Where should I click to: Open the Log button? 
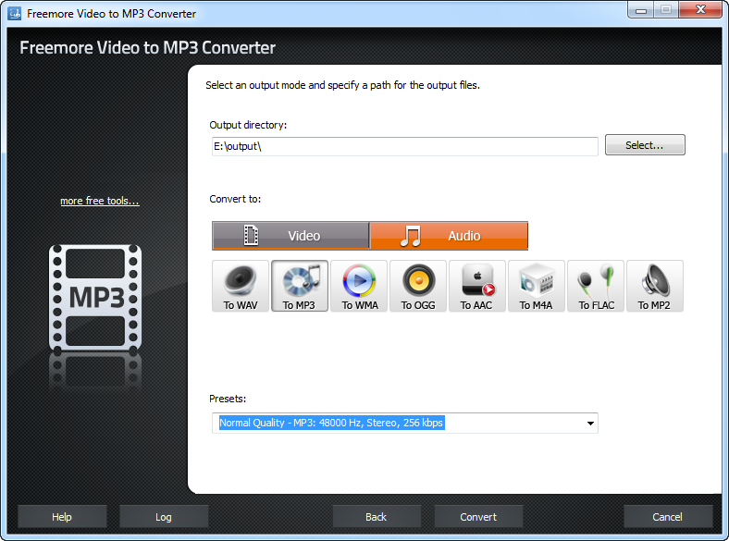tap(164, 517)
